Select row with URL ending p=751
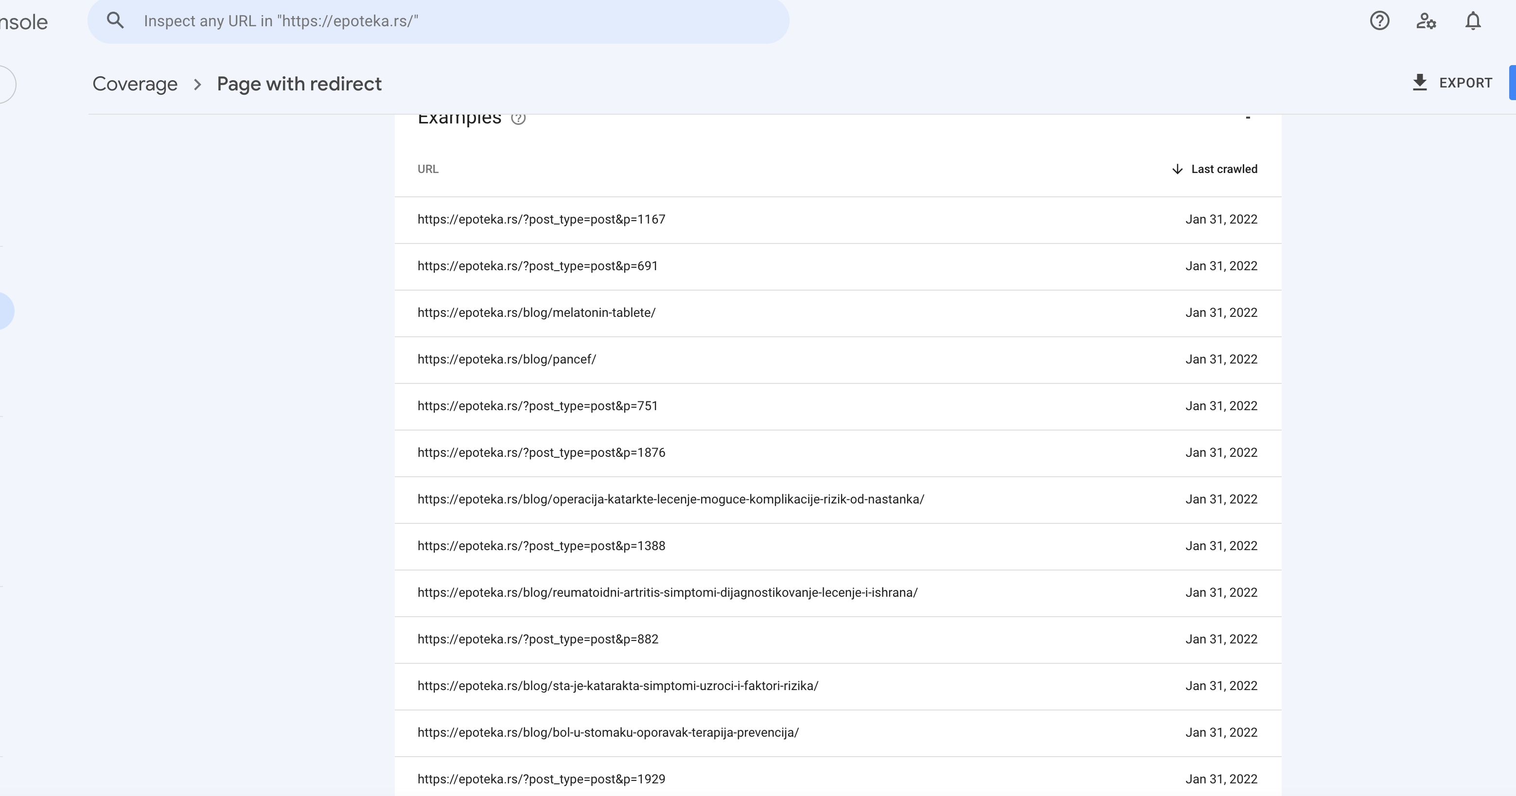Screen dimensions: 1516x796 pyautogui.click(x=838, y=407)
